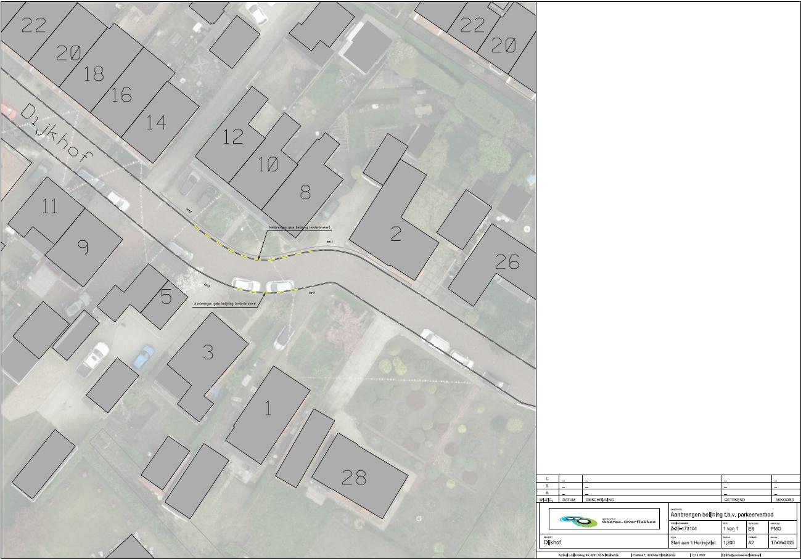This screenshot has height=559, width=801.
Task: Click house number 8 on the map
Action: coord(305,193)
